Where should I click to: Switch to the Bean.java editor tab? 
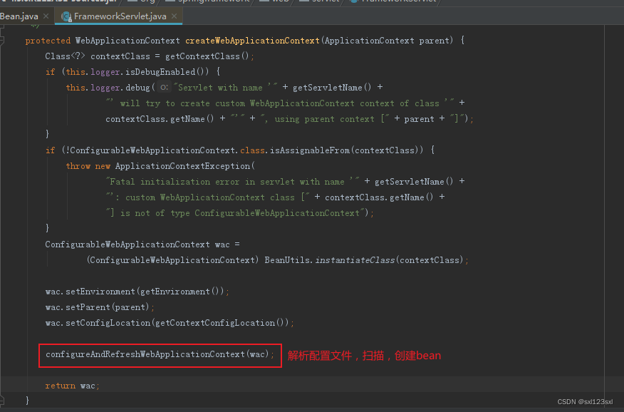pos(19,16)
